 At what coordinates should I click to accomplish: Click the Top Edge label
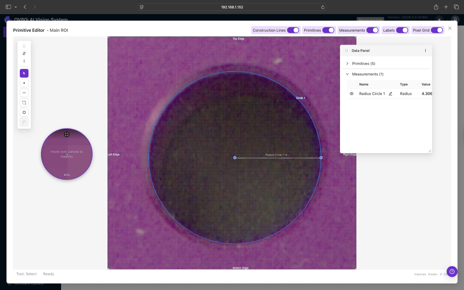tap(238, 39)
